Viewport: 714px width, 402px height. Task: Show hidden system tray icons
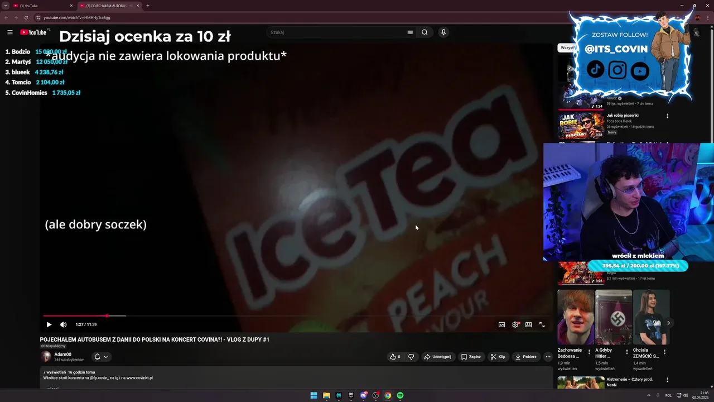[x=650, y=395]
